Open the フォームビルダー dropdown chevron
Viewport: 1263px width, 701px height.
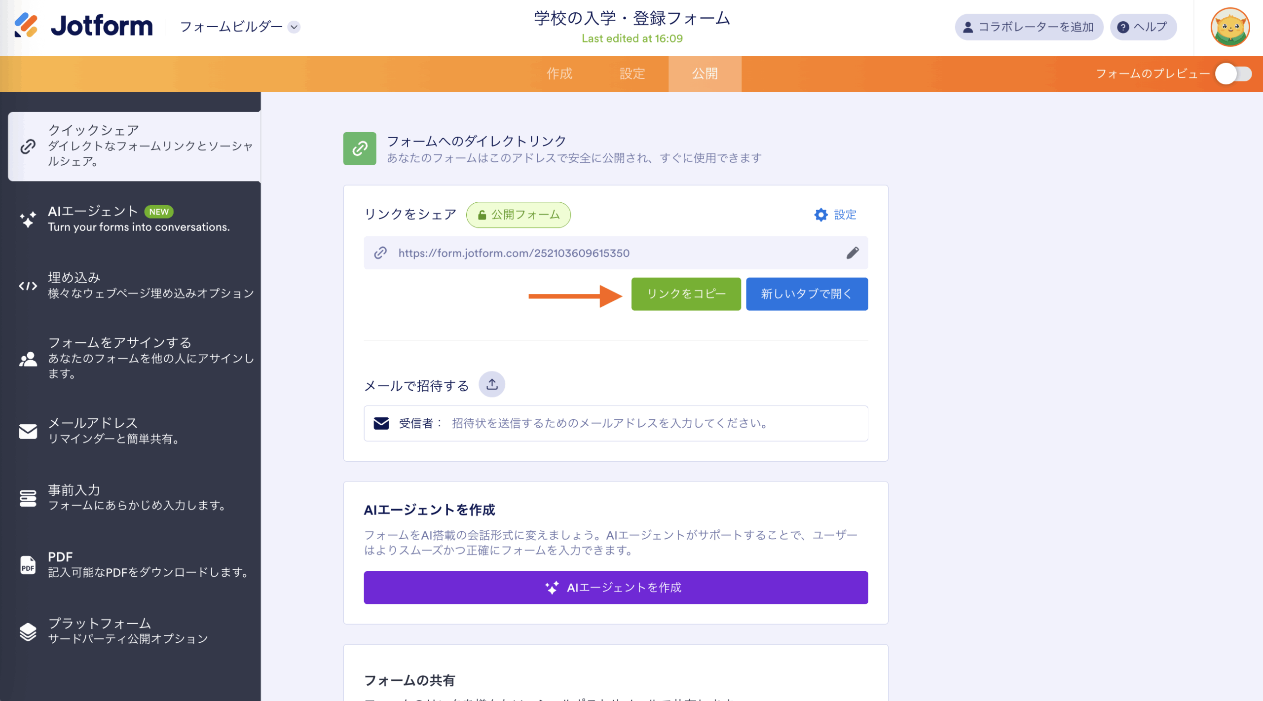coord(294,27)
